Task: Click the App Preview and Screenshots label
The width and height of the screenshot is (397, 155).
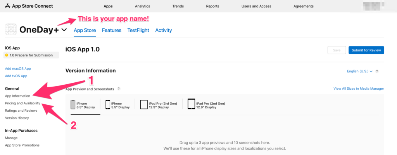Action: click(90, 89)
